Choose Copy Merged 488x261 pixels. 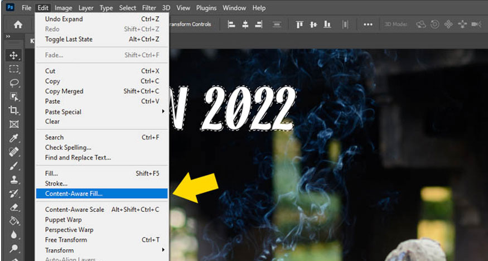(102, 91)
